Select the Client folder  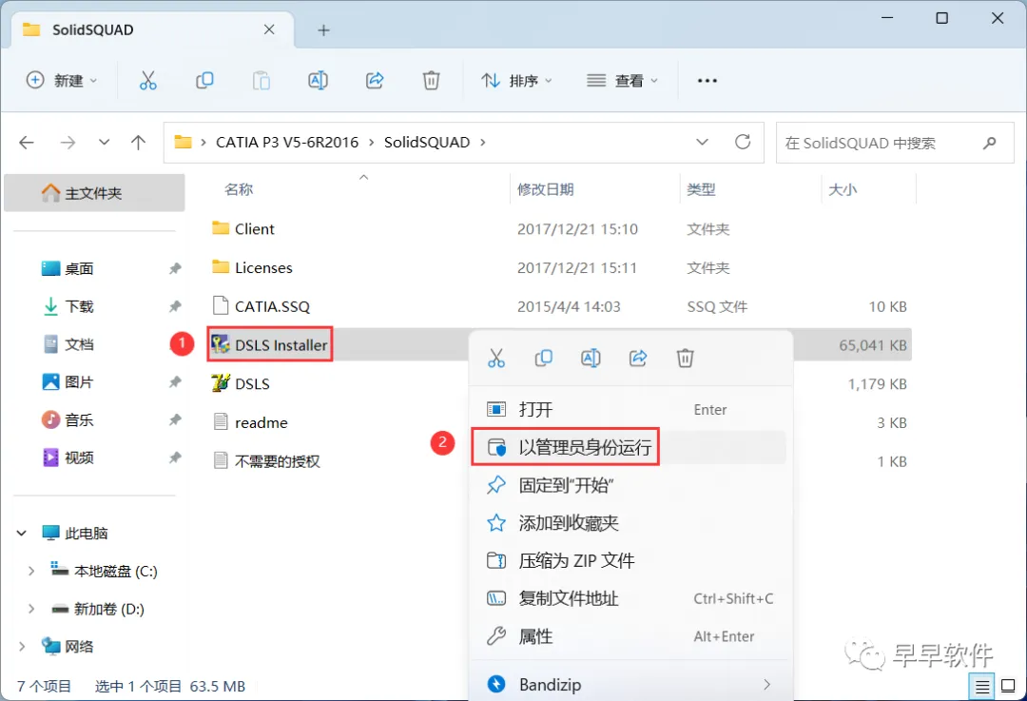(243, 228)
